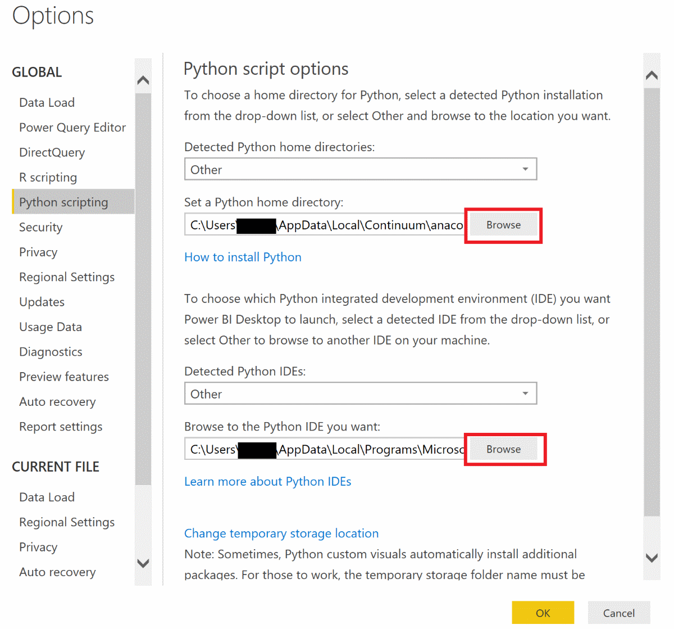Image resolution: width=674 pixels, height=629 pixels.
Task: Click the Python home directory path field
Action: click(x=326, y=225)
